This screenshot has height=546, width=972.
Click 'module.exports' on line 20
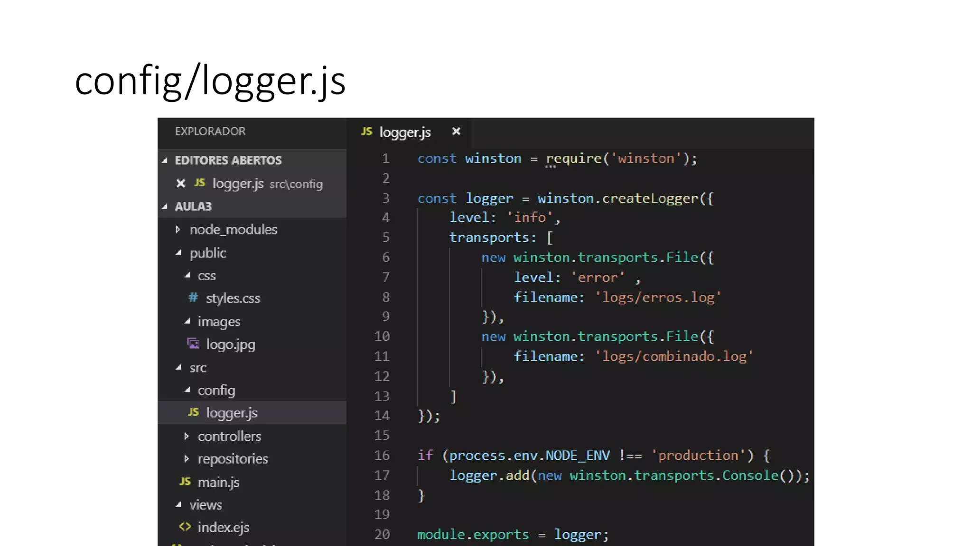pos(473,535)
